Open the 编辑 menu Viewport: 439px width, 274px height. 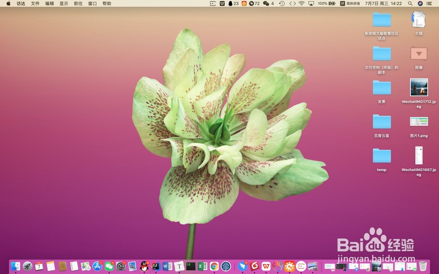coord(49,4)
